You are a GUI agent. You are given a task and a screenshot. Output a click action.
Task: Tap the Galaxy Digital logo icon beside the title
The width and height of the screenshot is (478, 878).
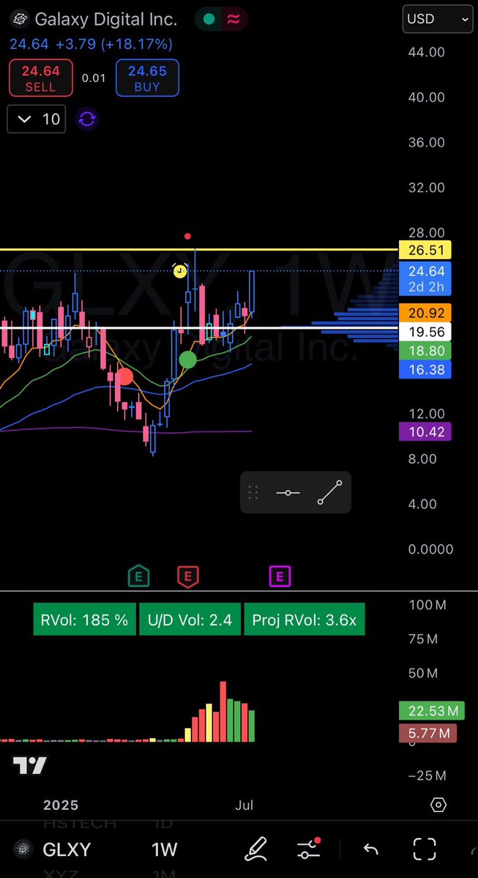[x=20, y=19]
